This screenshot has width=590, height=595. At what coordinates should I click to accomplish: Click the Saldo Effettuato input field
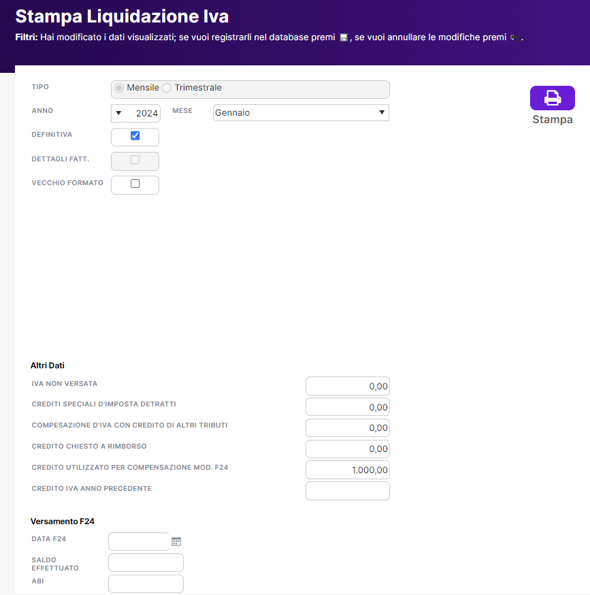tap(146, 563)
